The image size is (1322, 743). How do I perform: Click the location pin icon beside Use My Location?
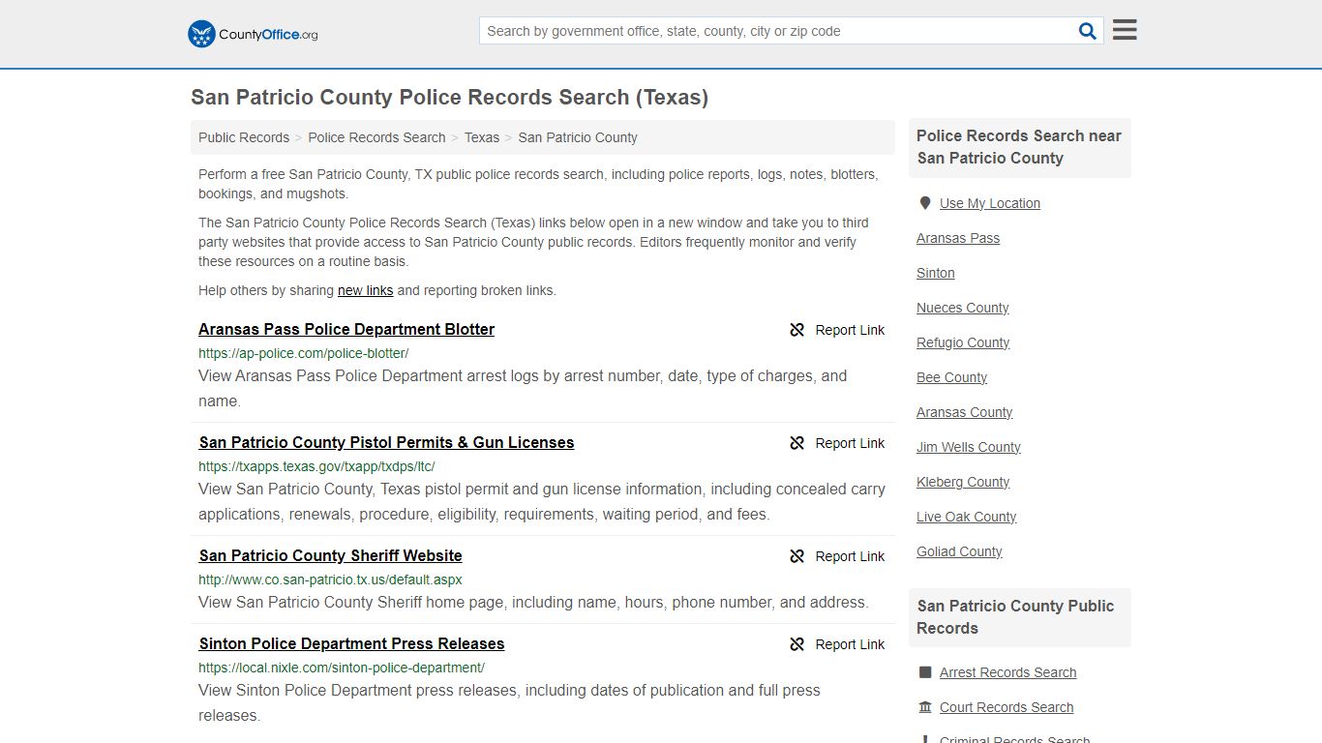pyautogui.click(x=925, y=203)
